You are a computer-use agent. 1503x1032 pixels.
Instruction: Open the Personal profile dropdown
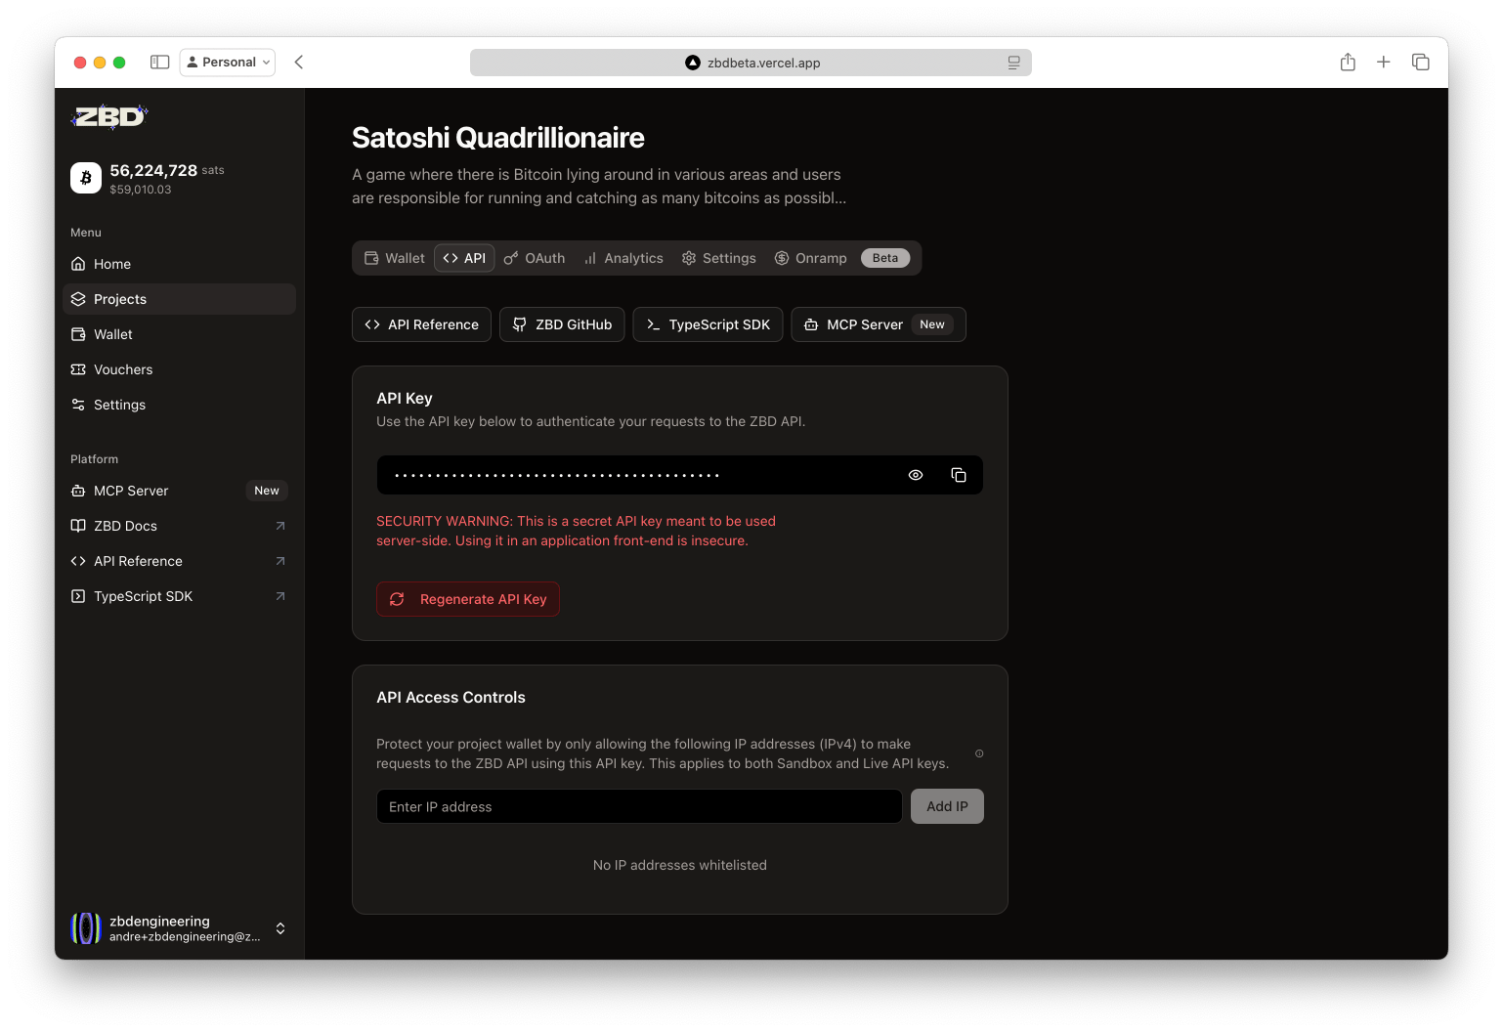pyautogui.click(x=228, y=63)
